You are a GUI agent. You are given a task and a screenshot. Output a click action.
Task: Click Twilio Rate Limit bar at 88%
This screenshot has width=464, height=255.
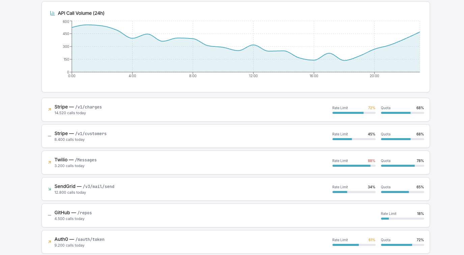click(354, 166)
